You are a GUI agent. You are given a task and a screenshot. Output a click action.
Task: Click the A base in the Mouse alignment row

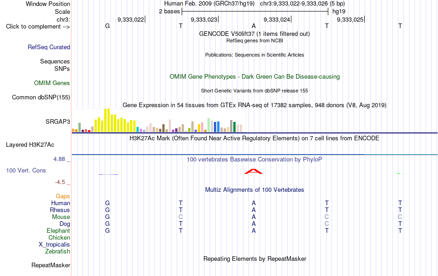tap(254, 217)
